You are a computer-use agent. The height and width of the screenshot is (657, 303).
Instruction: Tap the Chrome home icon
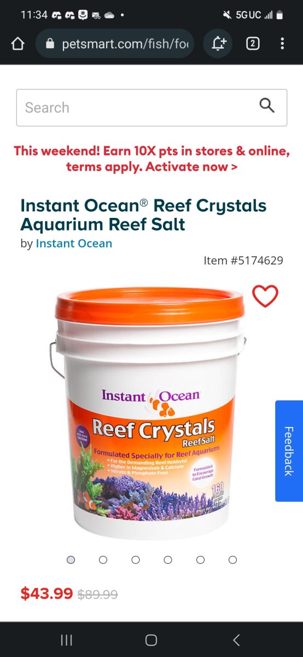pyautogui.click(x=18, y=44)
